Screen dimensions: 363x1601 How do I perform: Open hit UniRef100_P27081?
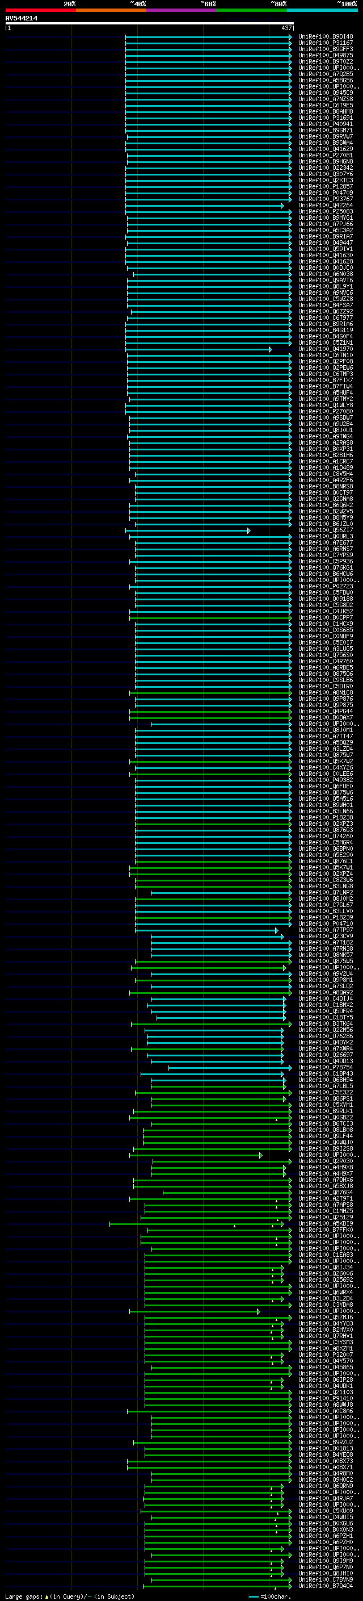tap(326, 156)
